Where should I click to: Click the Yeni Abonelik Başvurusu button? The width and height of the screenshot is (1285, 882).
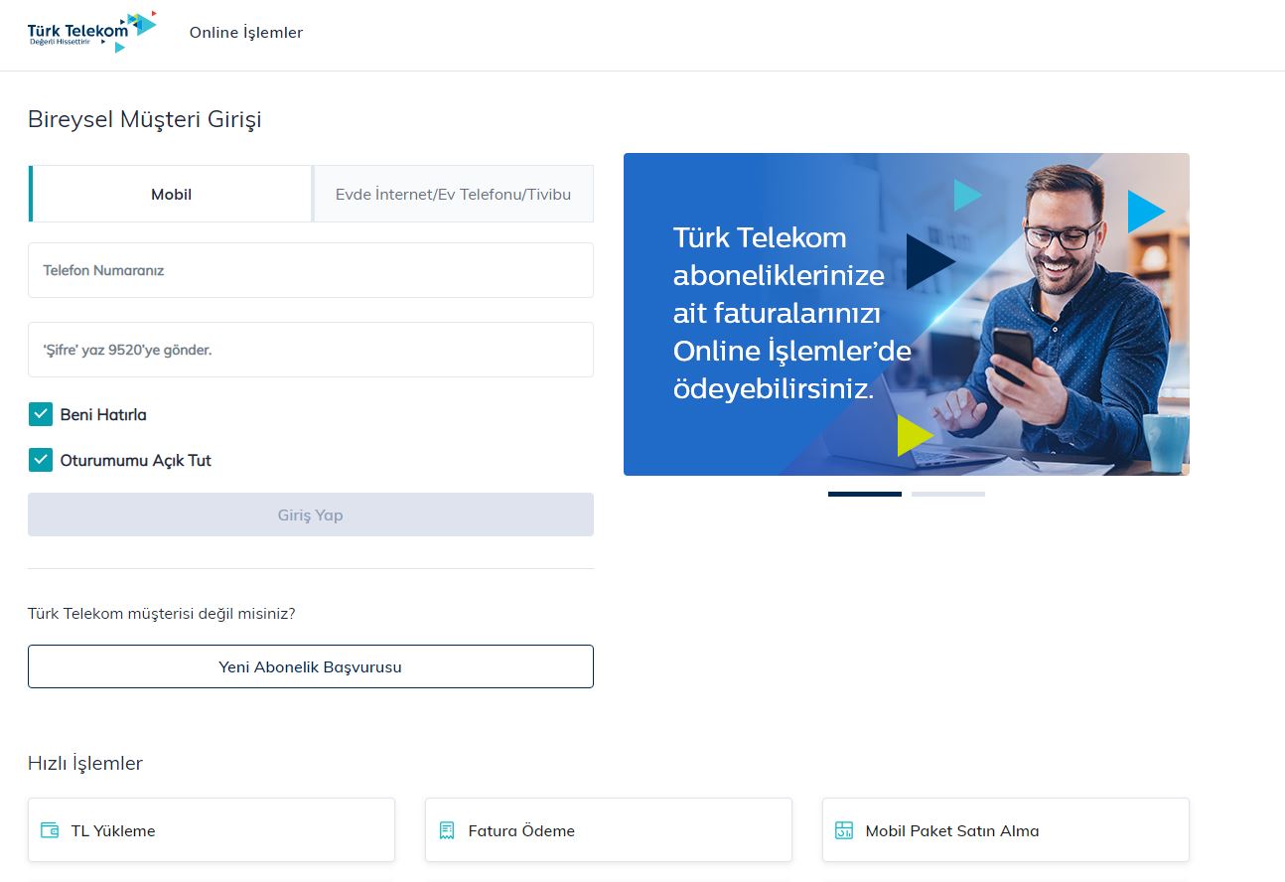point(310,666)
